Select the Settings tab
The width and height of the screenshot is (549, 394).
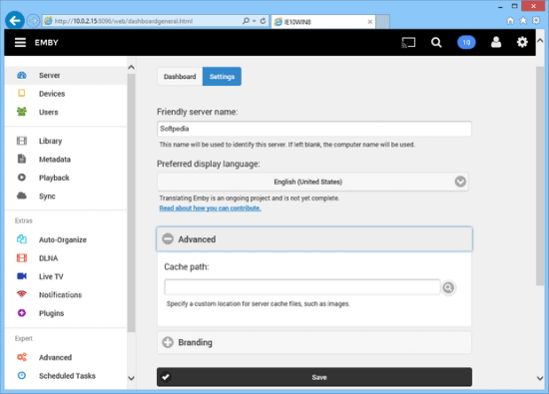click(222, 76)
